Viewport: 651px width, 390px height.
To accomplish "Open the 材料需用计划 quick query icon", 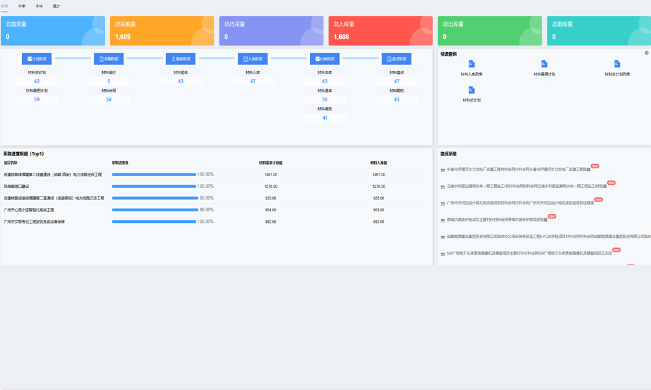I will point(544,64).
